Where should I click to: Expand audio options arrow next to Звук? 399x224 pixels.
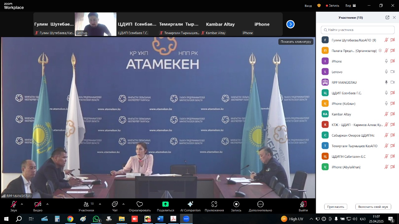click(x=22, y=204)
